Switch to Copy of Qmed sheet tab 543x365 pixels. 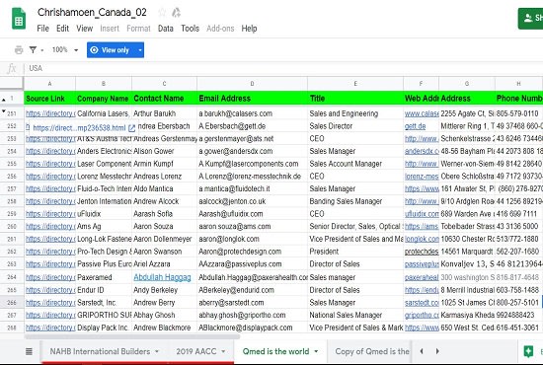click(372, 351)
